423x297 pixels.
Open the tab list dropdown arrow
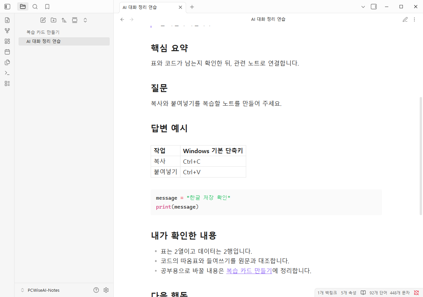[x=363, y=7]
